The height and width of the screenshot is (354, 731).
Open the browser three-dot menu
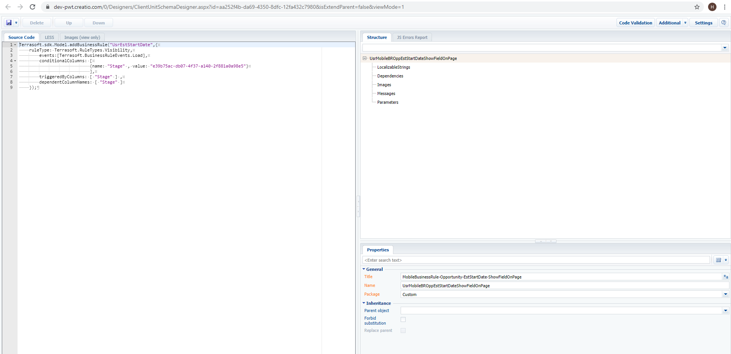click(725, 7)
